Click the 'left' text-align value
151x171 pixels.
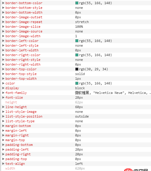tap(79, 164)
